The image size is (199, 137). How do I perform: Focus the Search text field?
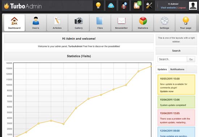pos(172,59)
